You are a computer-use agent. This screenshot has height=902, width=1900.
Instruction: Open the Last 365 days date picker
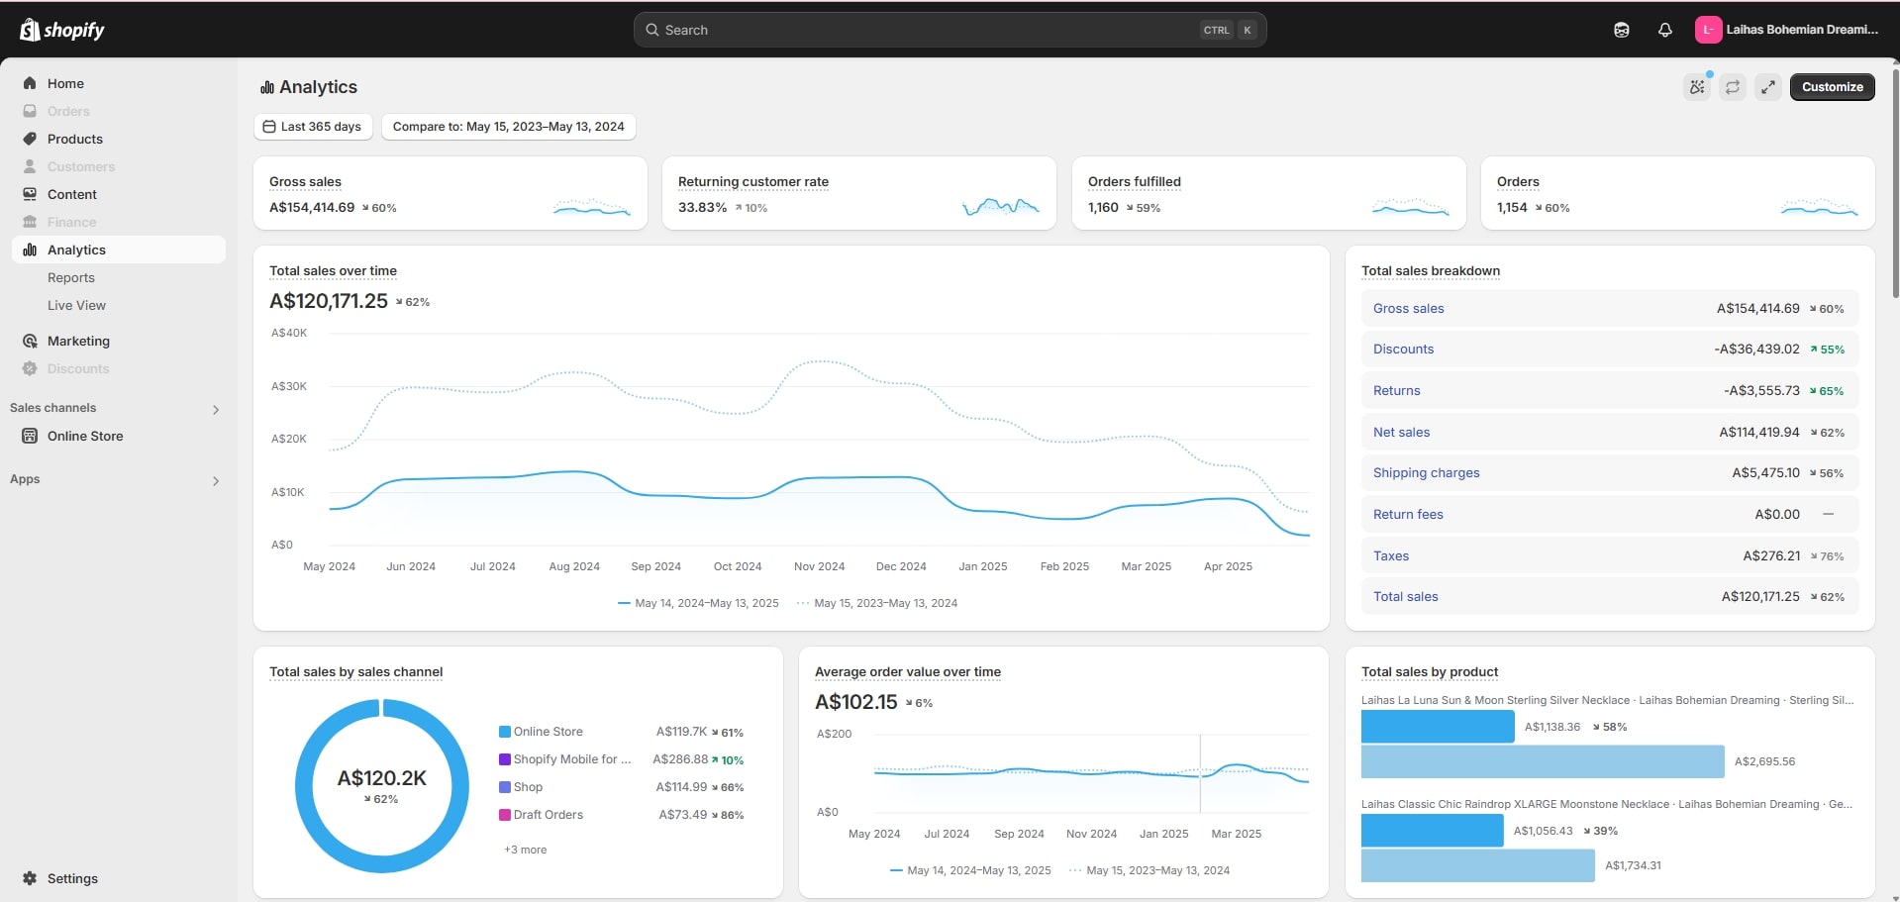point(312,127)
